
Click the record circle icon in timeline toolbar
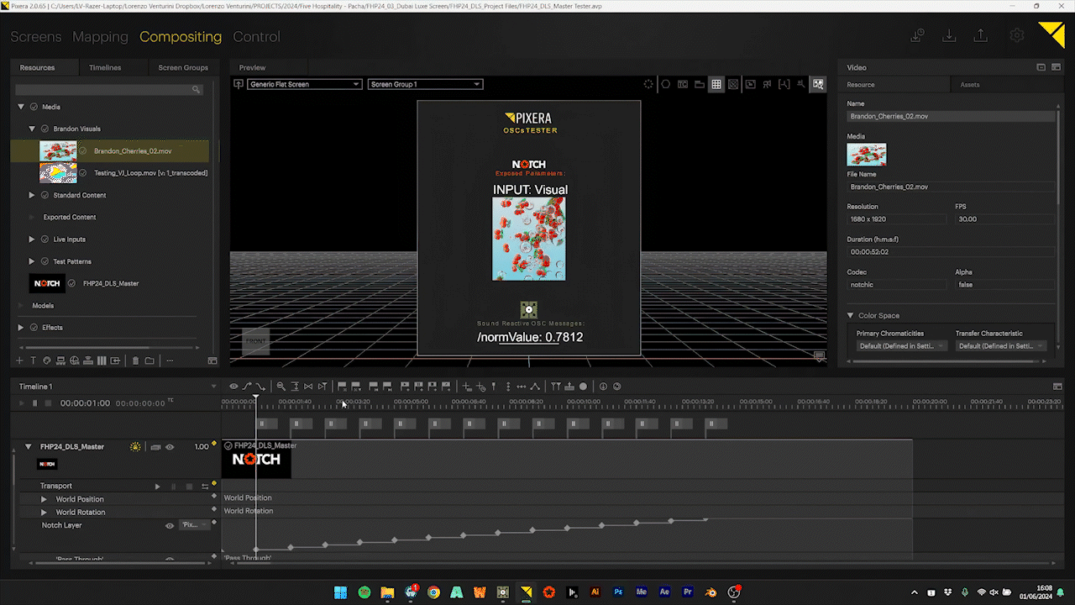[x=583, y=387]
